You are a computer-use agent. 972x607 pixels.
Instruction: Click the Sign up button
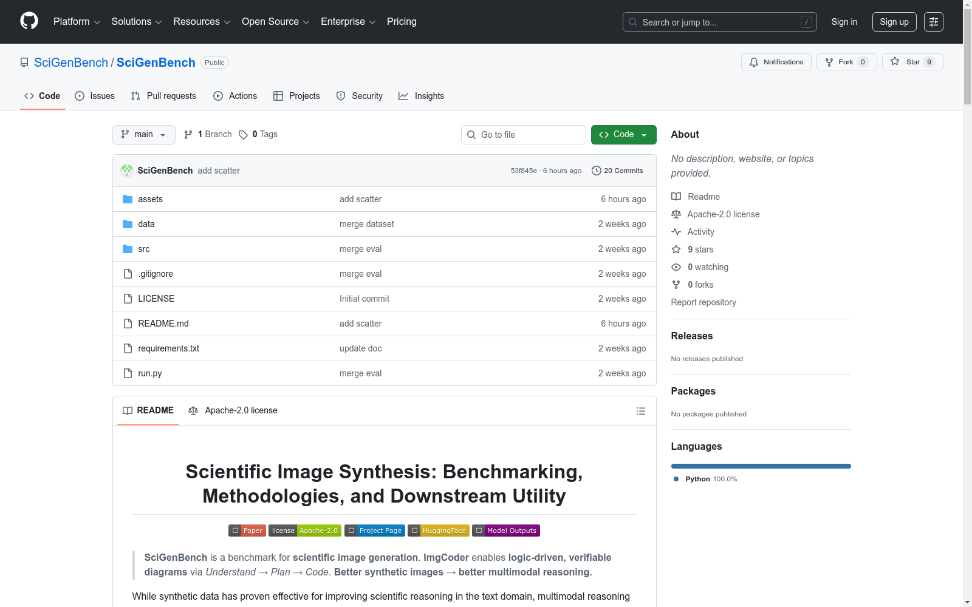[894, 22]
